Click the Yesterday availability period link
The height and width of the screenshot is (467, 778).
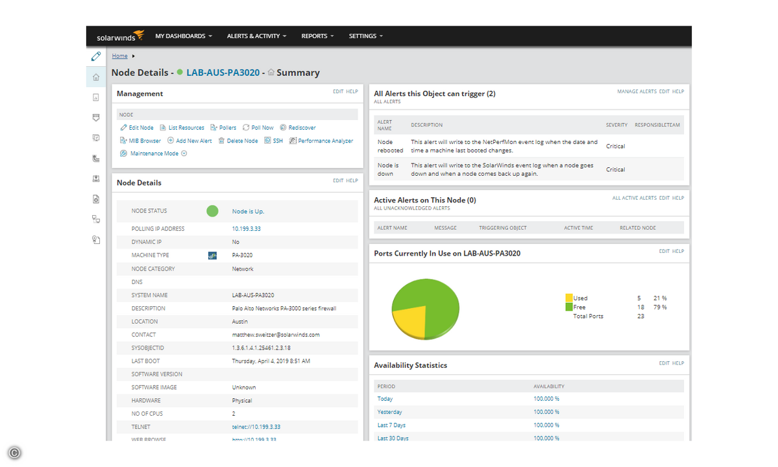pos(389,413)
